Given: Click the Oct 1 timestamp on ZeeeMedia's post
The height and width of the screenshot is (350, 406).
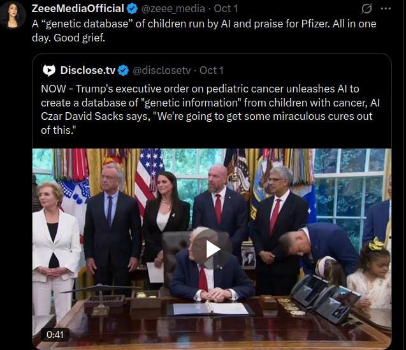Looking at the screenshot, I should click(x=226, y=8).
